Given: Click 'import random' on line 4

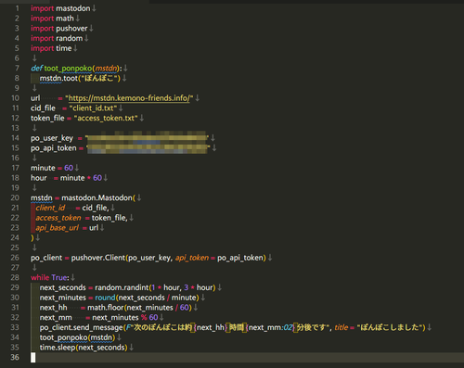Looking at the screenshot, I should [x=57, y=38].
